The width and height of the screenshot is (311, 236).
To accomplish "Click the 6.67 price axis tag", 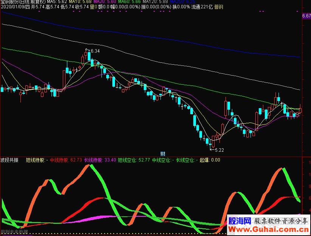I will pos(306,16).
